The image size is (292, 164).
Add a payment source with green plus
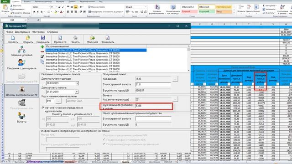[42, 47]
